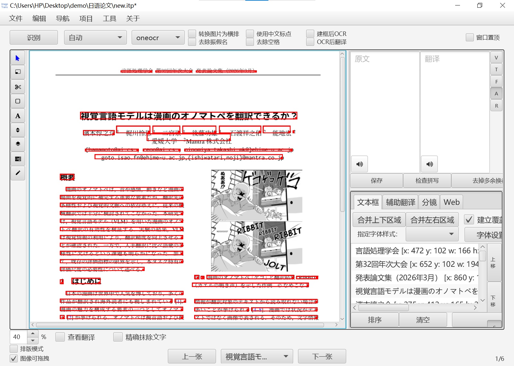Open 字体设置 font settings button
Viewport: 514px width, 366px height.
tap(483, 235)
